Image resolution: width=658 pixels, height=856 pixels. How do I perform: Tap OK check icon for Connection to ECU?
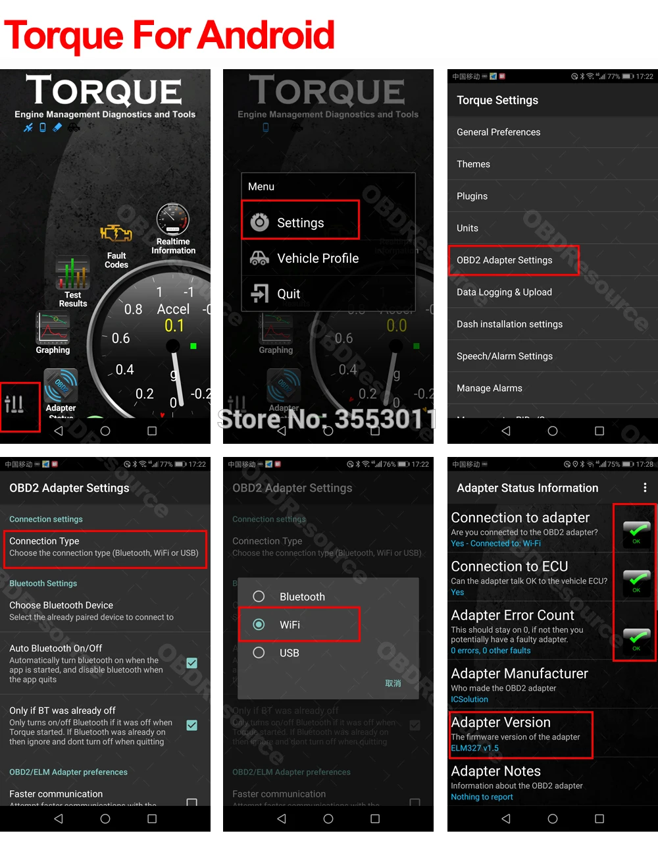pos(636,582)
